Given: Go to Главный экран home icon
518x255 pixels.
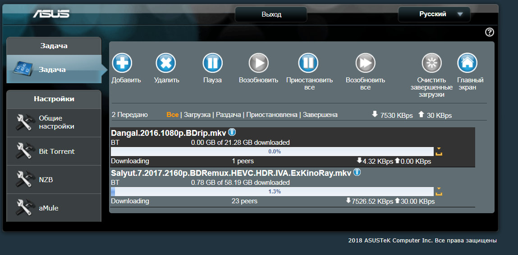Looking at the screenshot, I should pos(467,63).
